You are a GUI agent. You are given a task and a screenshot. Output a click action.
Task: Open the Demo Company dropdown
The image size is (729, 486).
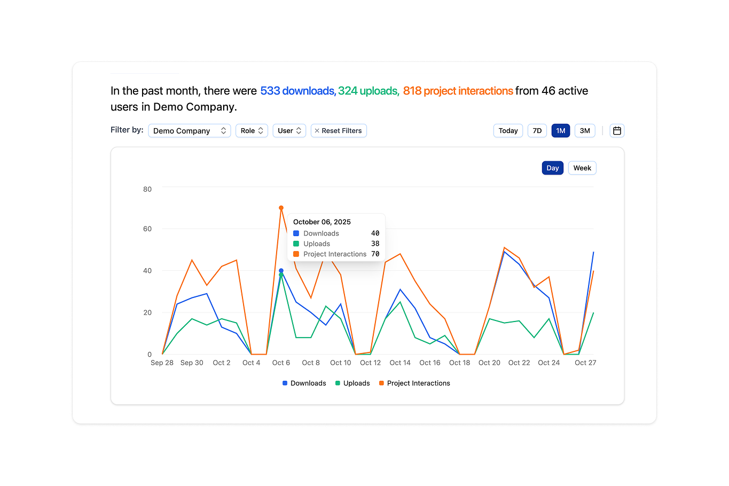(x=189, y=130)
